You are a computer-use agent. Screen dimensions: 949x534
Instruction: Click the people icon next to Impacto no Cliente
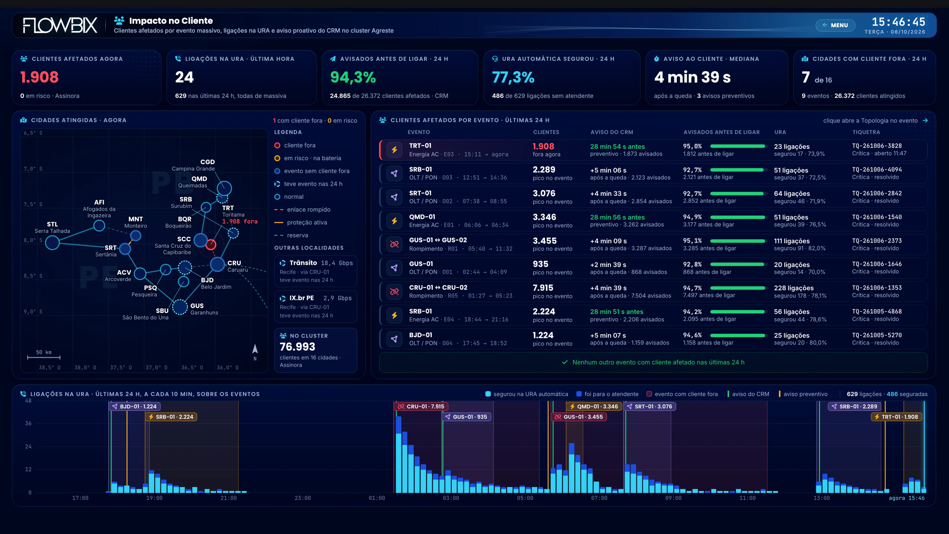click(x=119, y=20)
